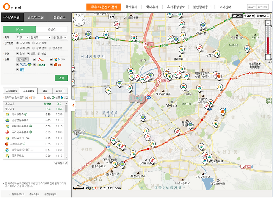Click the S-OIL logo in 하나로II 주유소 row
This screenshot has height=198, width=273.
pos(8,138)
